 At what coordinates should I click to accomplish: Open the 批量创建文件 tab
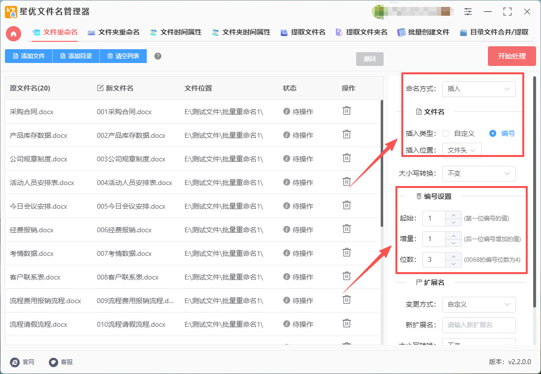423,32
